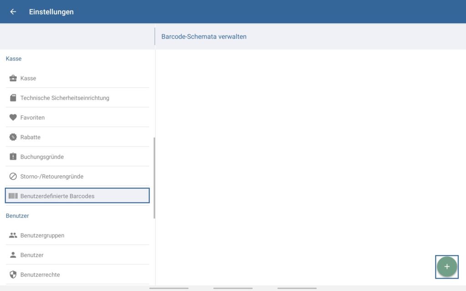The height and width of the screenshot is (291, 466).
Task: Click the shield icon next to Benutzerrechte
Action: pyautogui.click(x=13, y=275)
